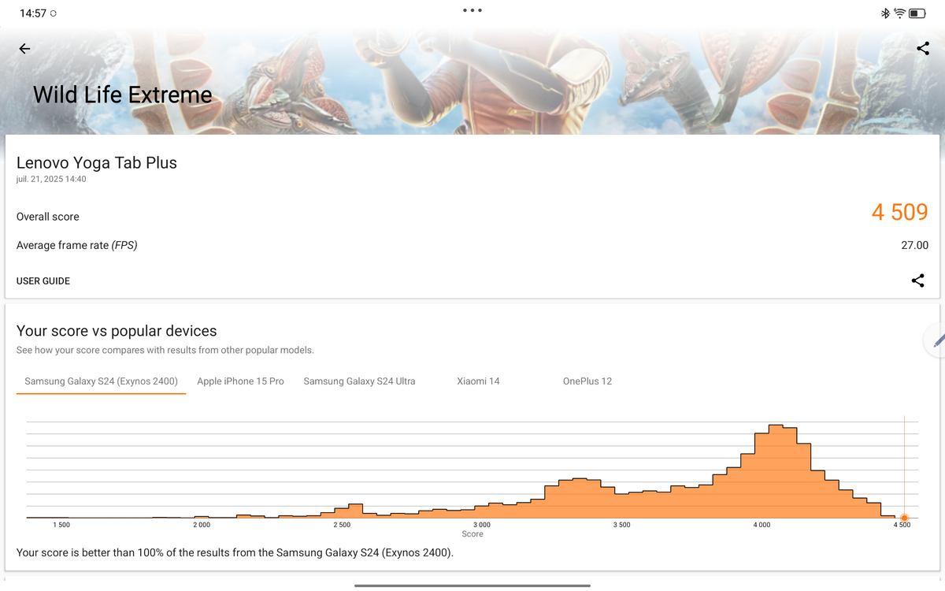Tap the back arrow icon
The height and width of the screenshot is (591, 945).
point(24,49)
